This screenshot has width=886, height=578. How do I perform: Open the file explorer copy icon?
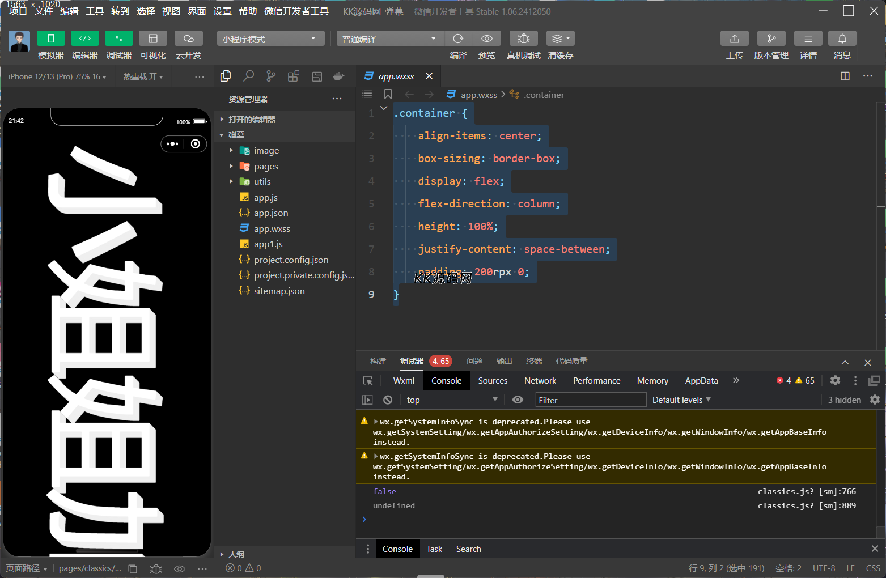click(226, 76)
